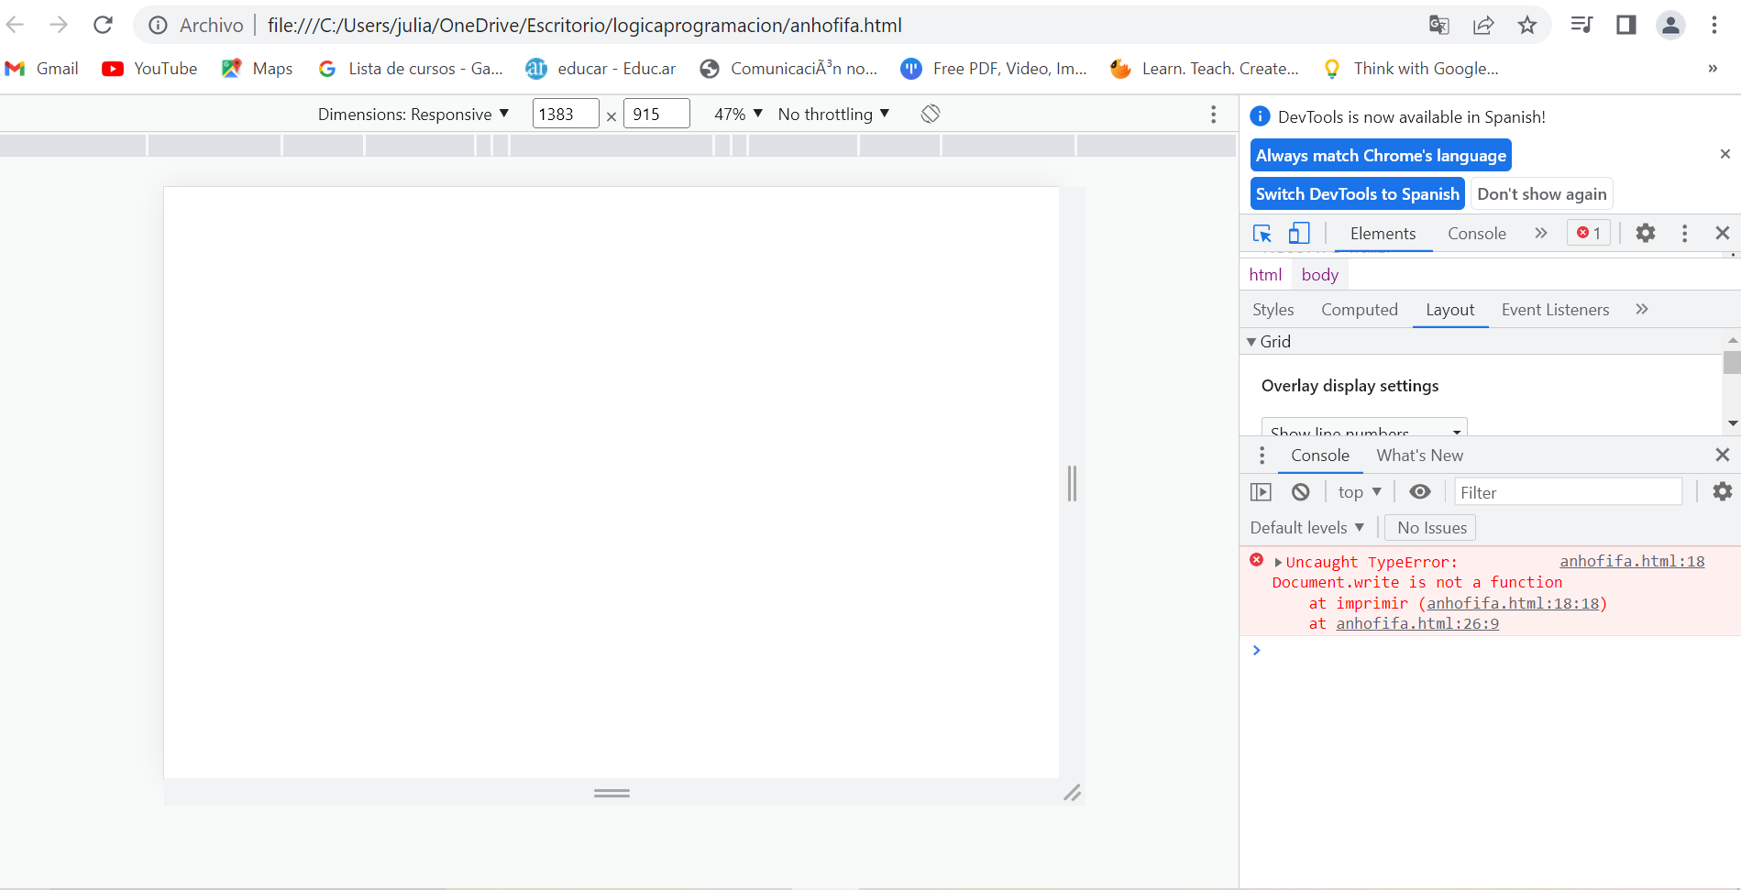The image size is (1741, 890).
Task: Open Chrome's three-dot main menu
Action: click(x=1714, y=25)
